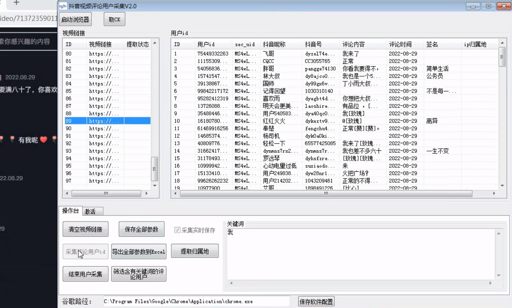Open a new browser tab with plus button
The height and width of the screenshot is (308, 512).
(x=16, y=3)
